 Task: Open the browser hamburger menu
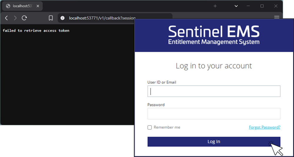(x=276, y=18)
